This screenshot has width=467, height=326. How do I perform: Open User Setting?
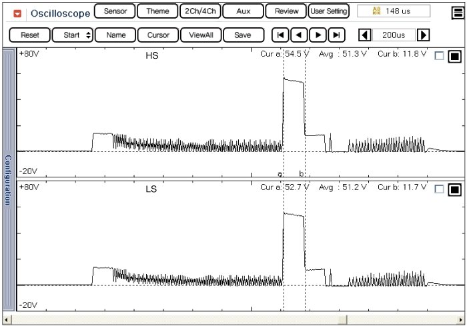click(x=328, y=11)
